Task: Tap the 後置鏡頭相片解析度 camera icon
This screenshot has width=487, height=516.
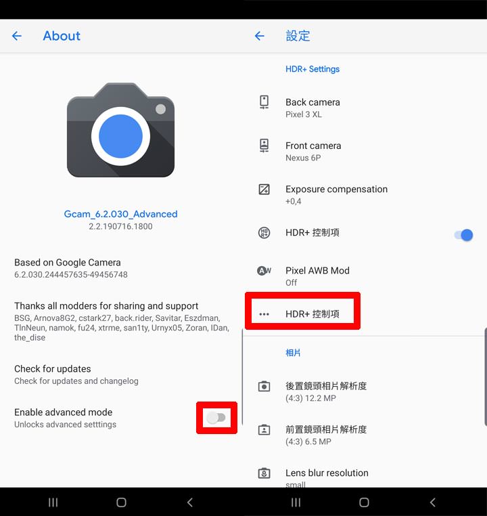Action: click(264, 386)
